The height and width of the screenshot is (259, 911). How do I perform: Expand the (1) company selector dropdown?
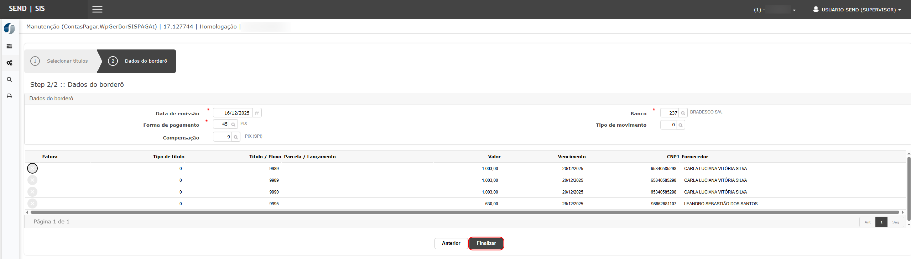click(775, 10)
